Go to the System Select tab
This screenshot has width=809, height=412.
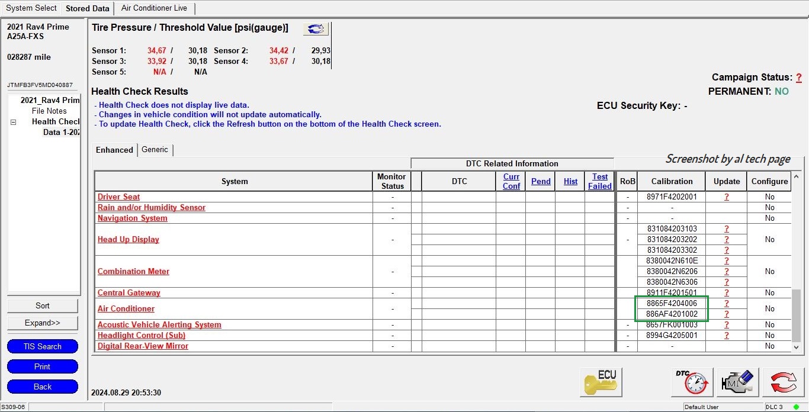pyautogui.click(x=31, y=8)
